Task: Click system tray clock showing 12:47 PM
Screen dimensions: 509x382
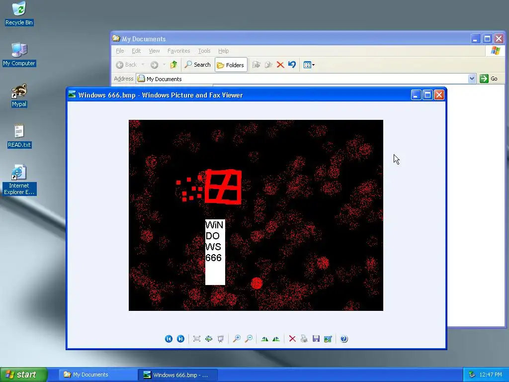Action: (491, 375)
